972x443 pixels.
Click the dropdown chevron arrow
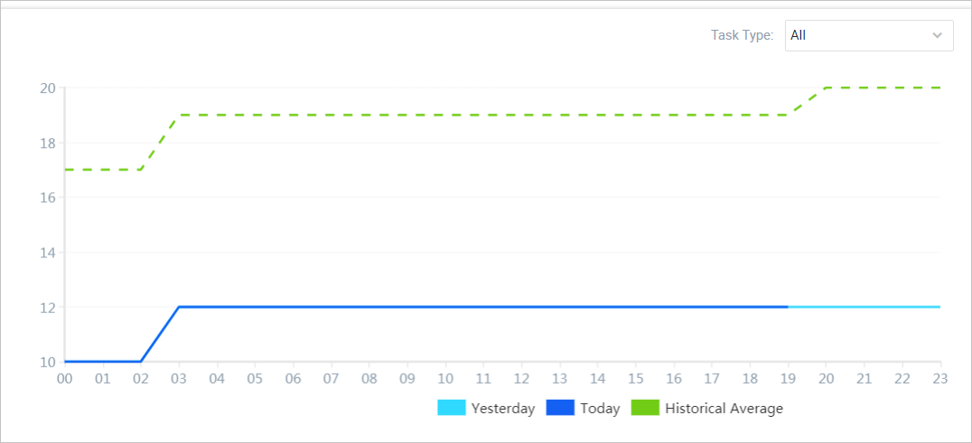[x=937, y=35]
